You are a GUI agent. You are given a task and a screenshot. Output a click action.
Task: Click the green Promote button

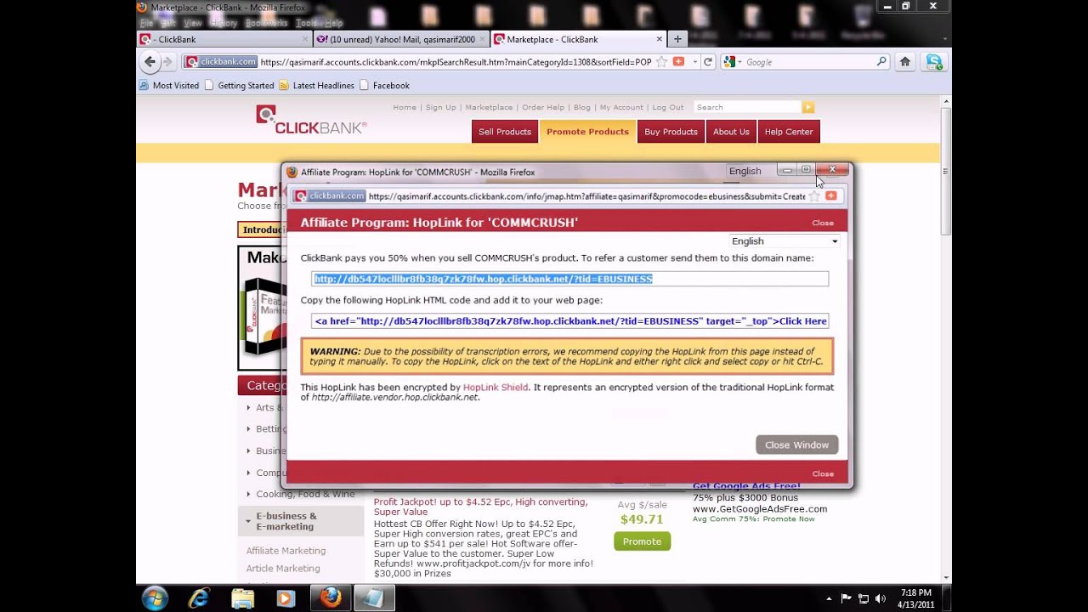642,541
